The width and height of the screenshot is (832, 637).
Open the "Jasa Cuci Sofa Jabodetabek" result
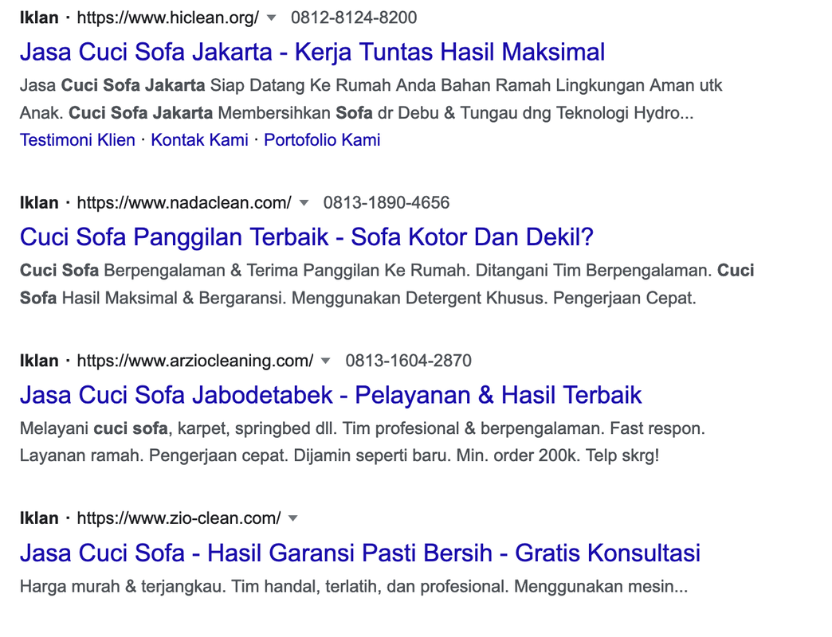[x=331, y=395]
